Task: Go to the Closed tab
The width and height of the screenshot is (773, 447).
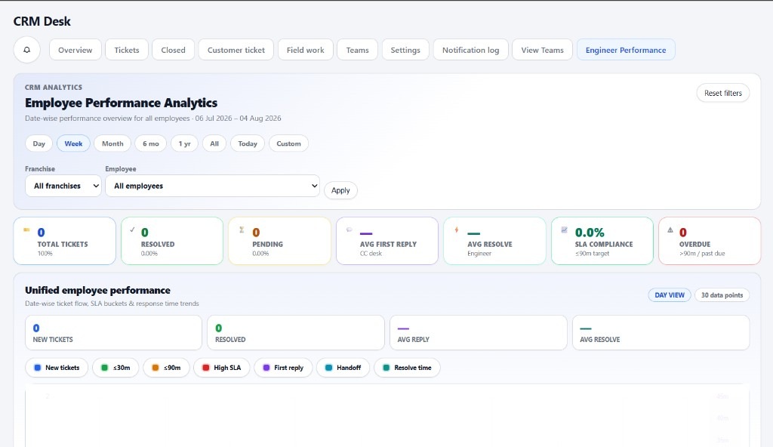Action: pyautogui.click(x=173, y=50)
